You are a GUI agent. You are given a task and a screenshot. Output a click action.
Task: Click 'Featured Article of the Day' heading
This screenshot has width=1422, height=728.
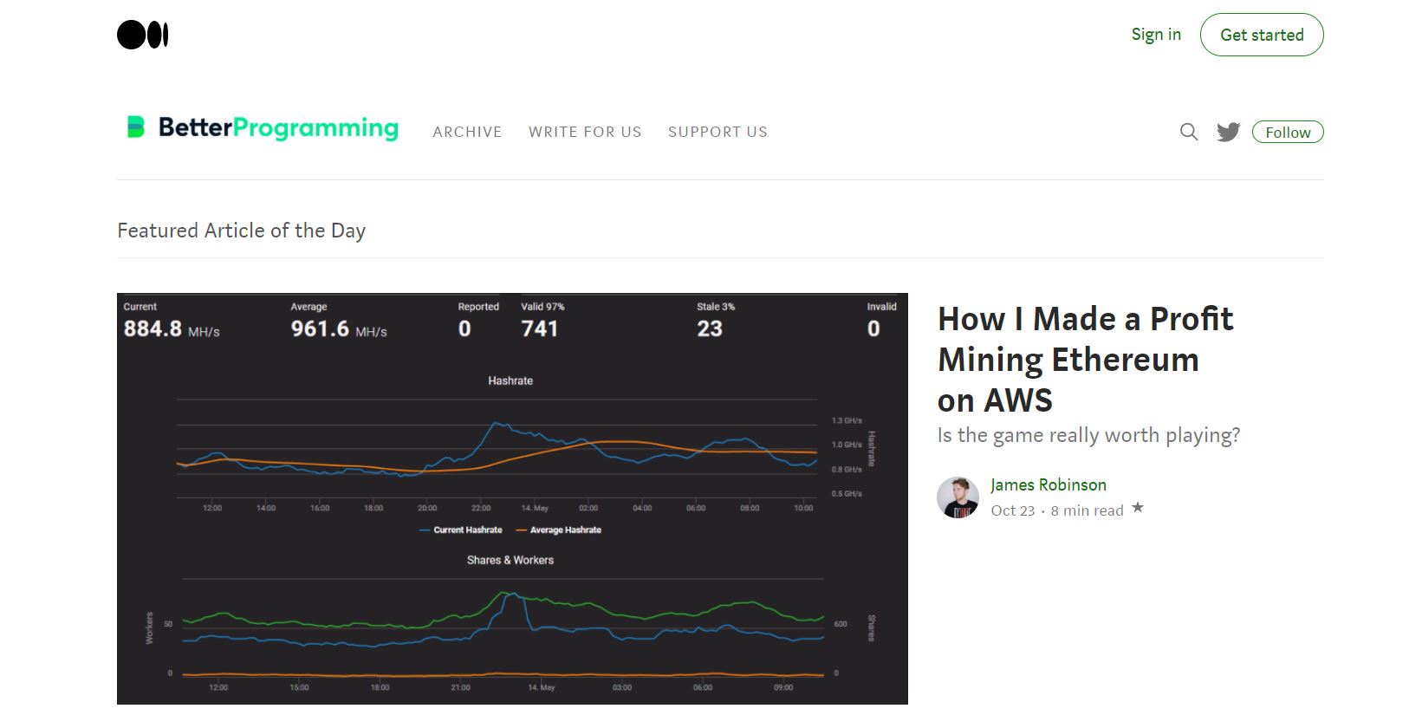click(x=242, y=231)
